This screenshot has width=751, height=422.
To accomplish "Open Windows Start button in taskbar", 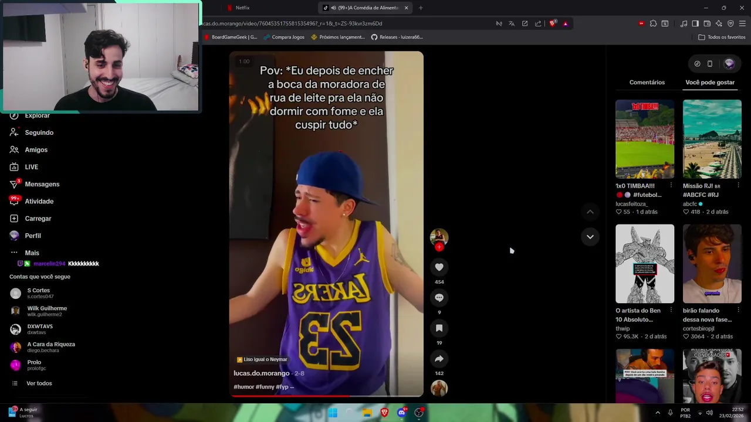I will point(333,413).
